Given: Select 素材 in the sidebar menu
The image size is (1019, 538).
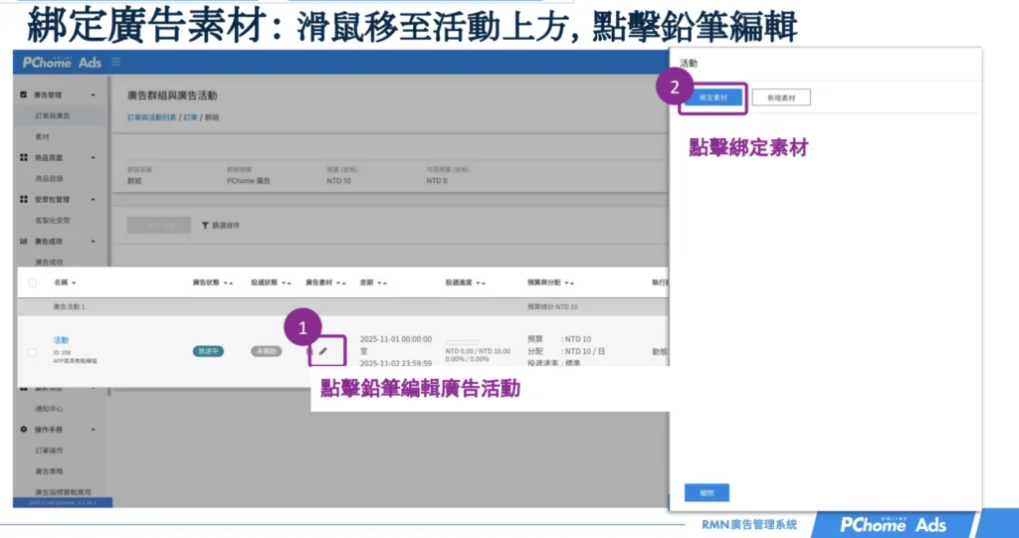Looking at the screenshot, I should pyautogui.click(x=43, y=136).
